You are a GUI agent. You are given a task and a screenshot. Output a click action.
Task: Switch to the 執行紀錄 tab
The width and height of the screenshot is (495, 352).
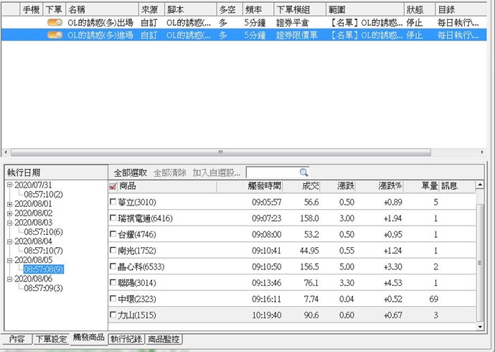[x=126, y=338]
